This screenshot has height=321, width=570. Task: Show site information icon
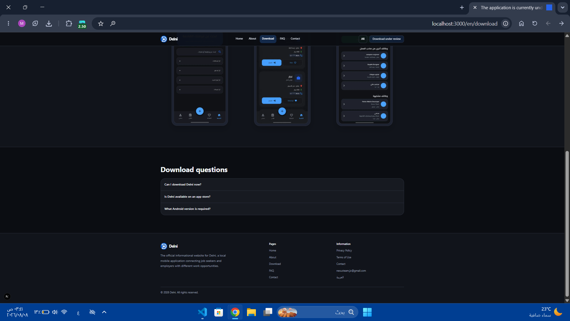505,23
